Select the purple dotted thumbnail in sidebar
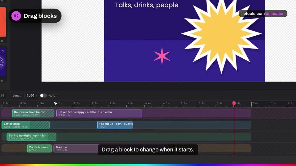This screenshot has width=296, height=166. [3, 62]
